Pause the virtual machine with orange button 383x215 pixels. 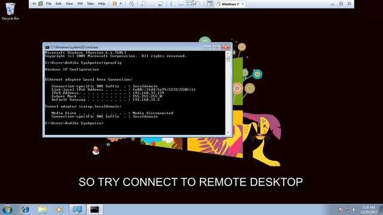[114, 4]
